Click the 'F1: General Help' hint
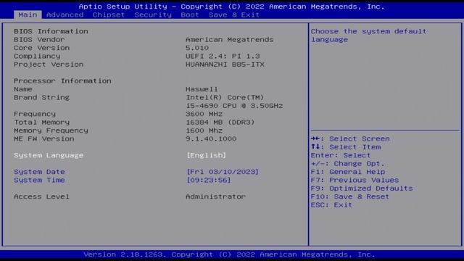 [x=348, y=173]
